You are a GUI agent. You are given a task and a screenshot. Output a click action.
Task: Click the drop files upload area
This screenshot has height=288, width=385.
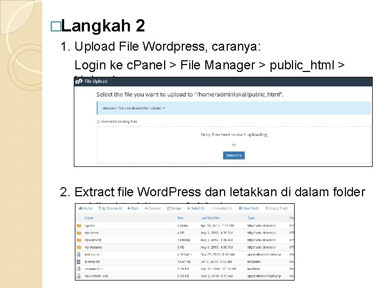234,145
